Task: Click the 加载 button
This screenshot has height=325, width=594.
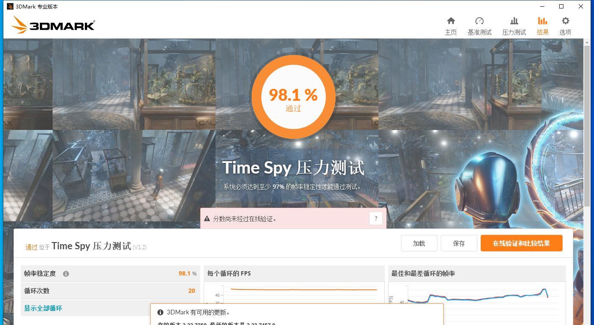Action: tap(419, 243)
